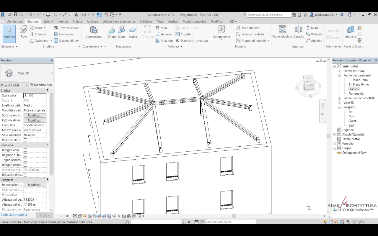Check the Percorso del sole box

click(x=25, y=140)
